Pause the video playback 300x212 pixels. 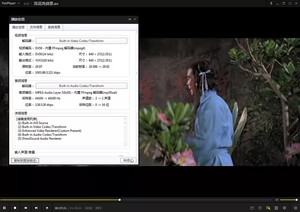(5, 208)
